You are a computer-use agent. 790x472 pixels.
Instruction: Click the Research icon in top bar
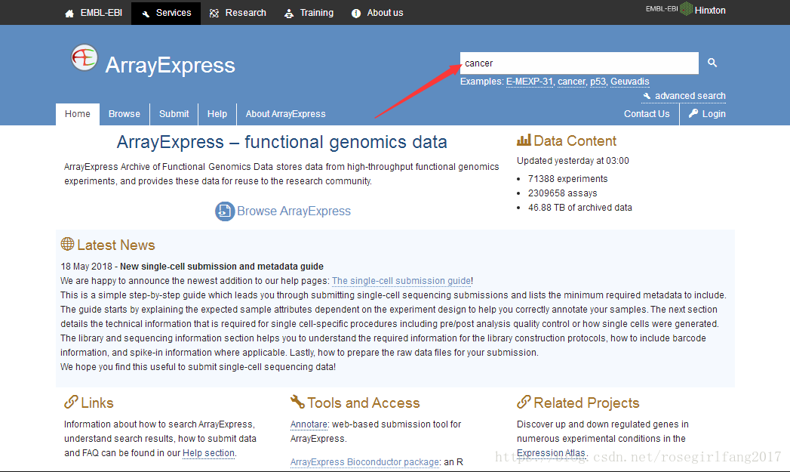pos(214,13)
